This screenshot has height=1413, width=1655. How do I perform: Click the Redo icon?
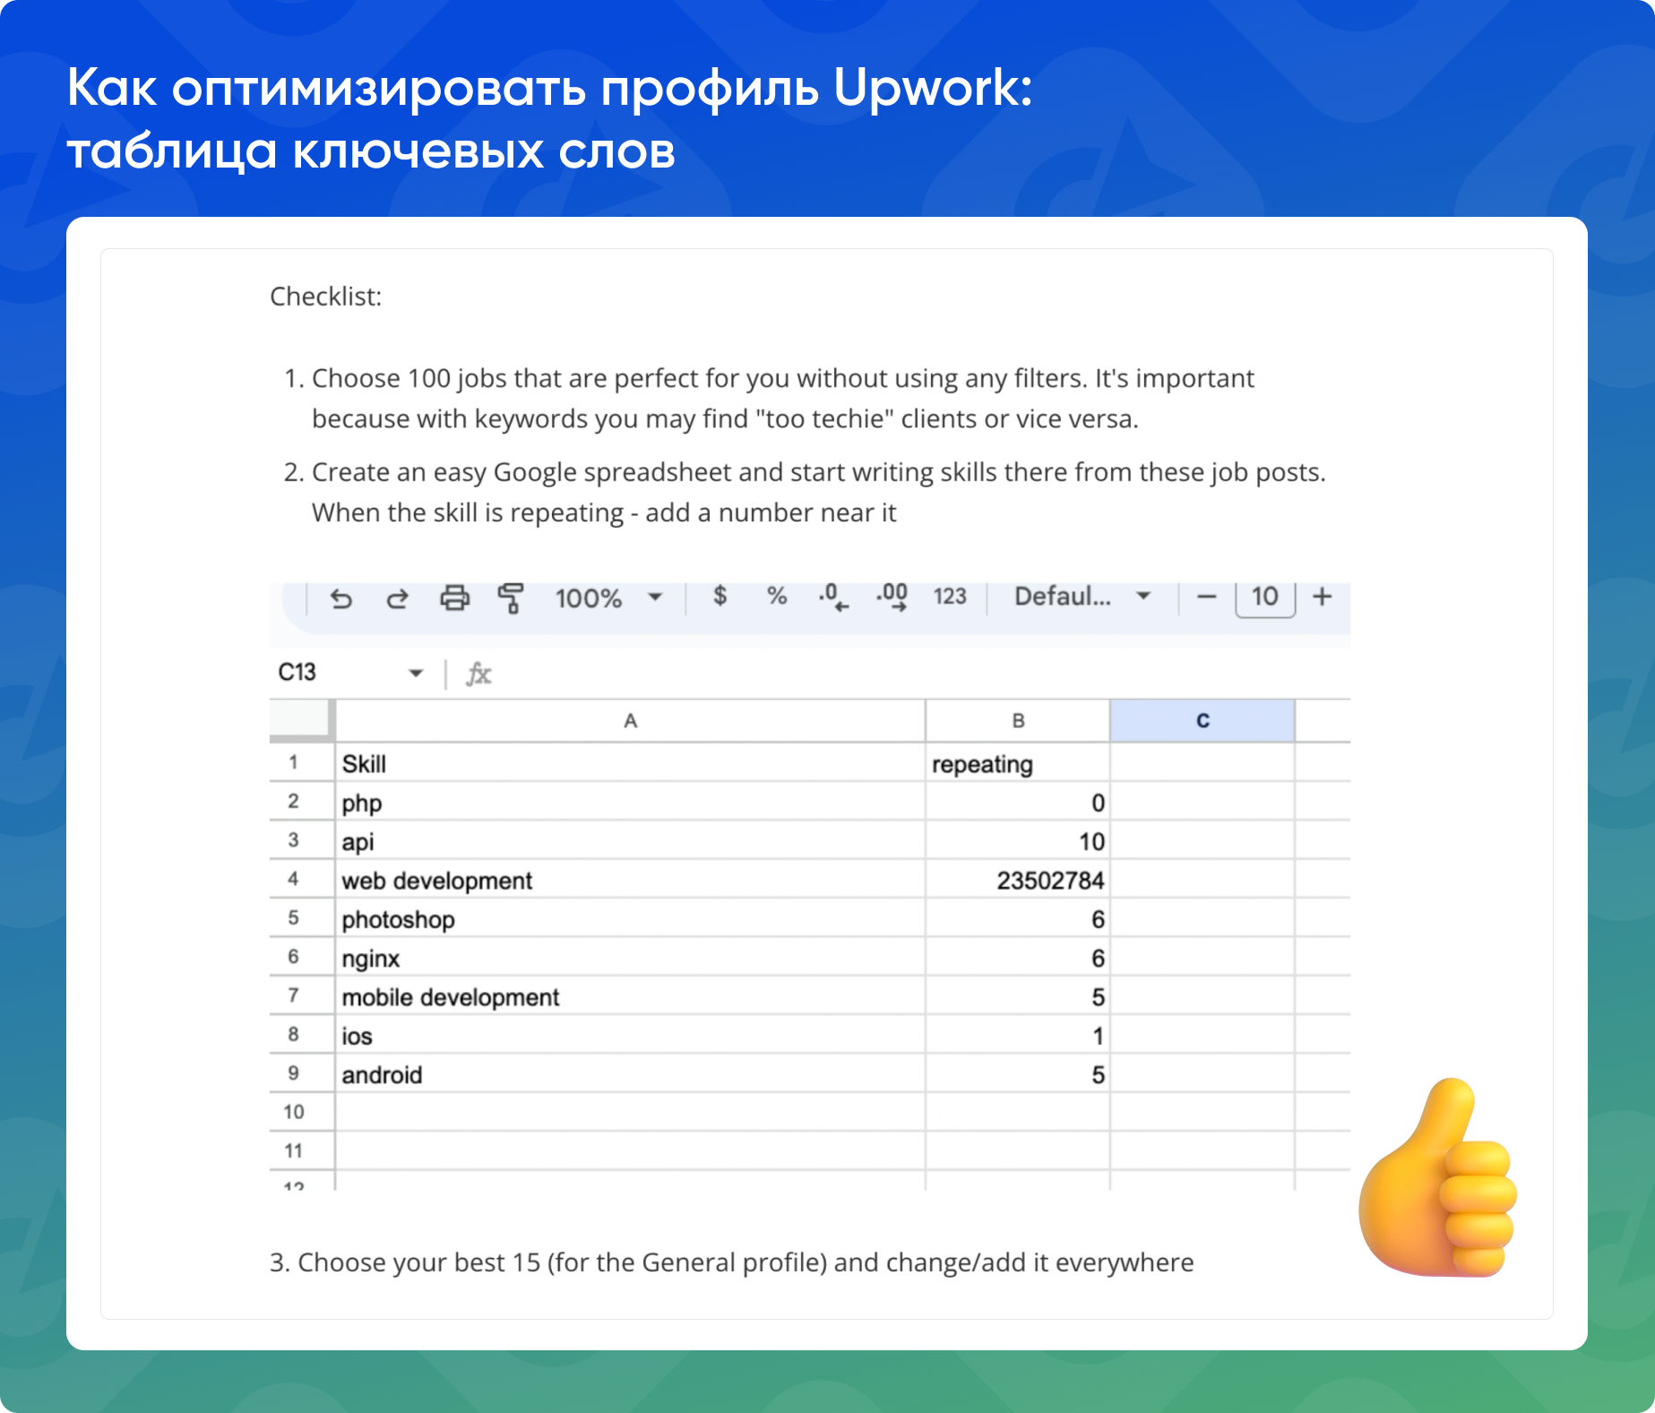398,599
